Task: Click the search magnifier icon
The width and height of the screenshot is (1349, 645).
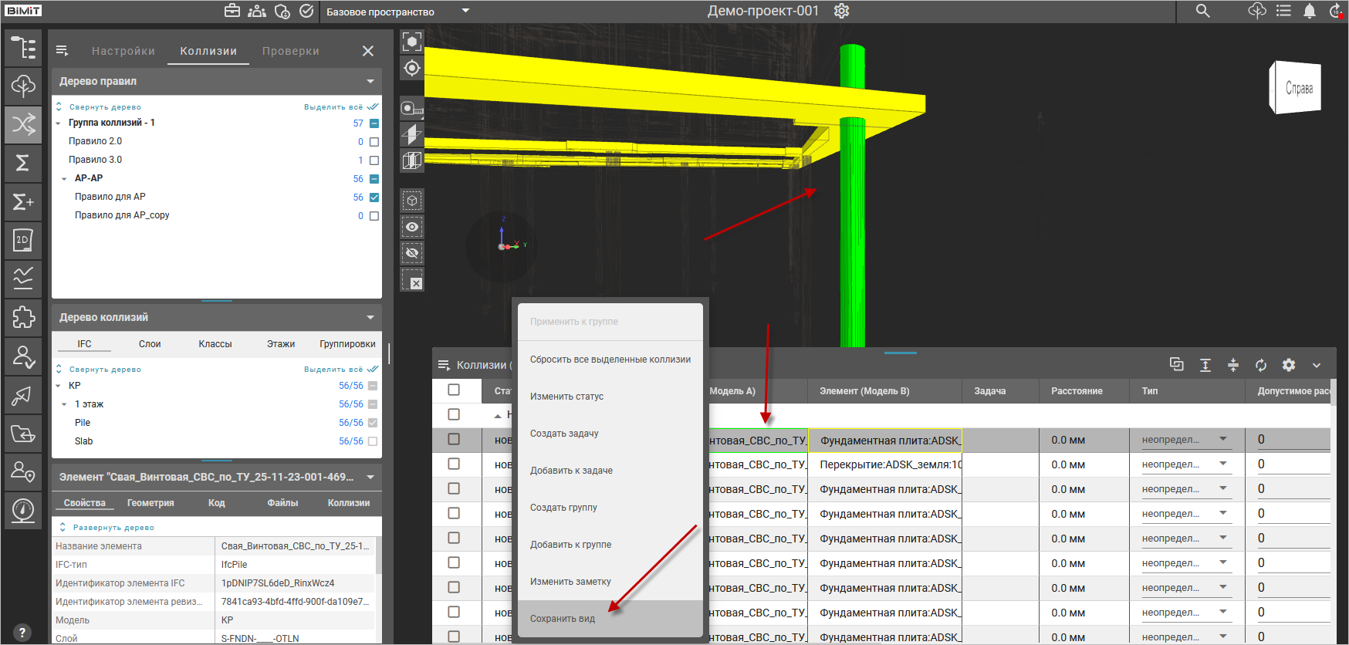Action: tap(1202, 11)
